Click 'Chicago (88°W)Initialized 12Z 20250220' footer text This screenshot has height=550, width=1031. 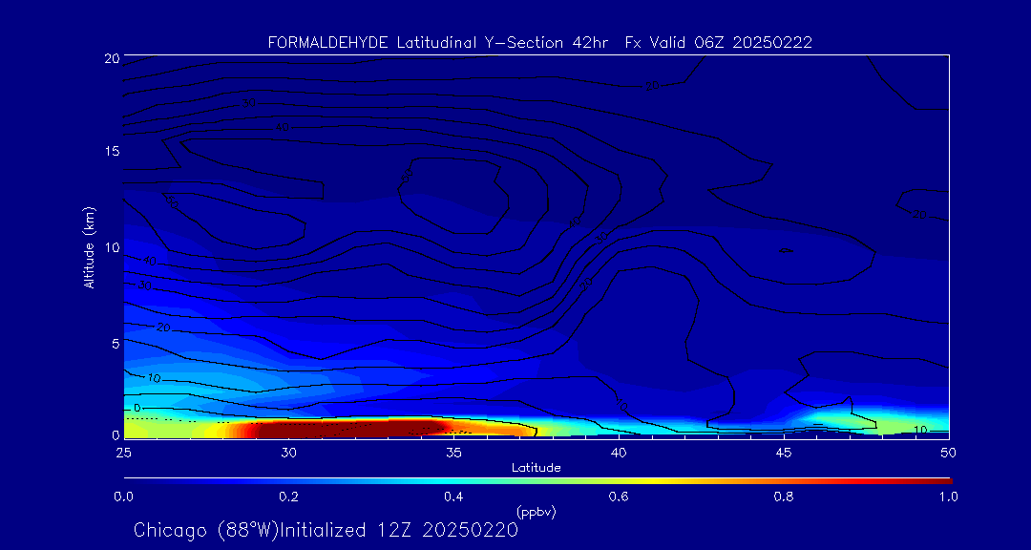[x=326, y=530]
